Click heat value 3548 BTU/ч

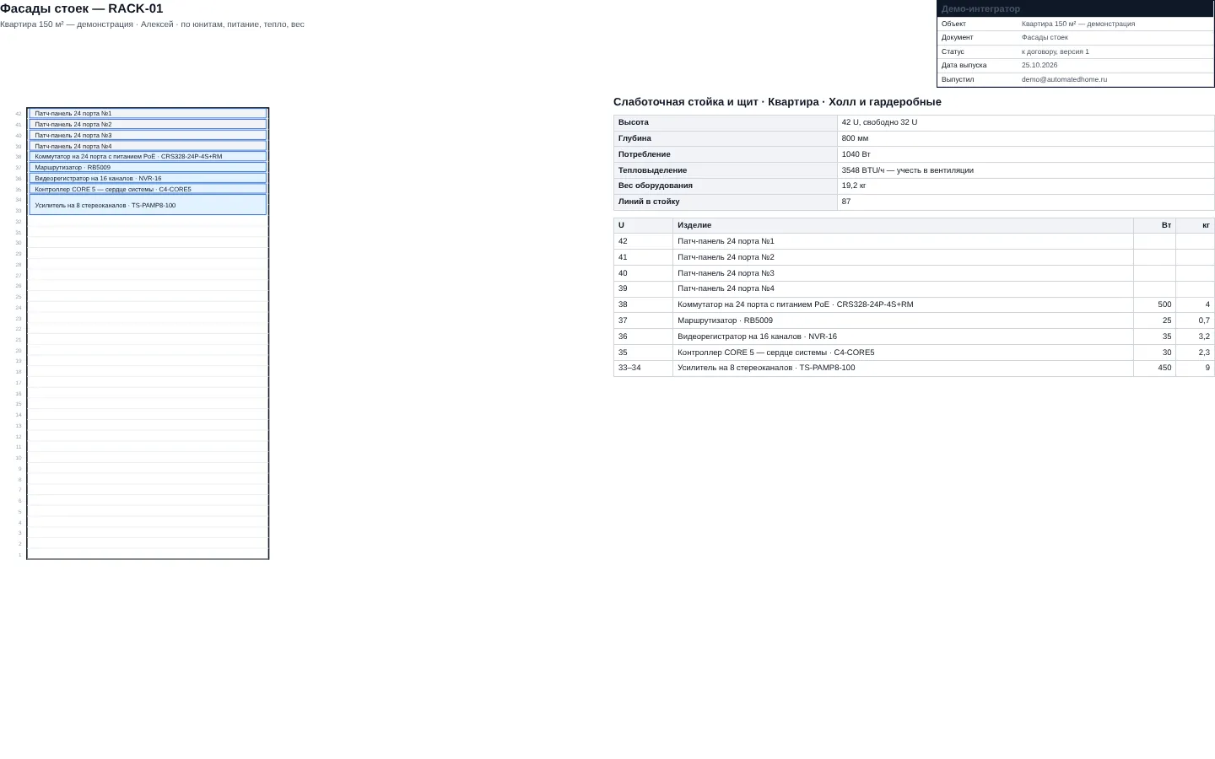tap(907, 170)
